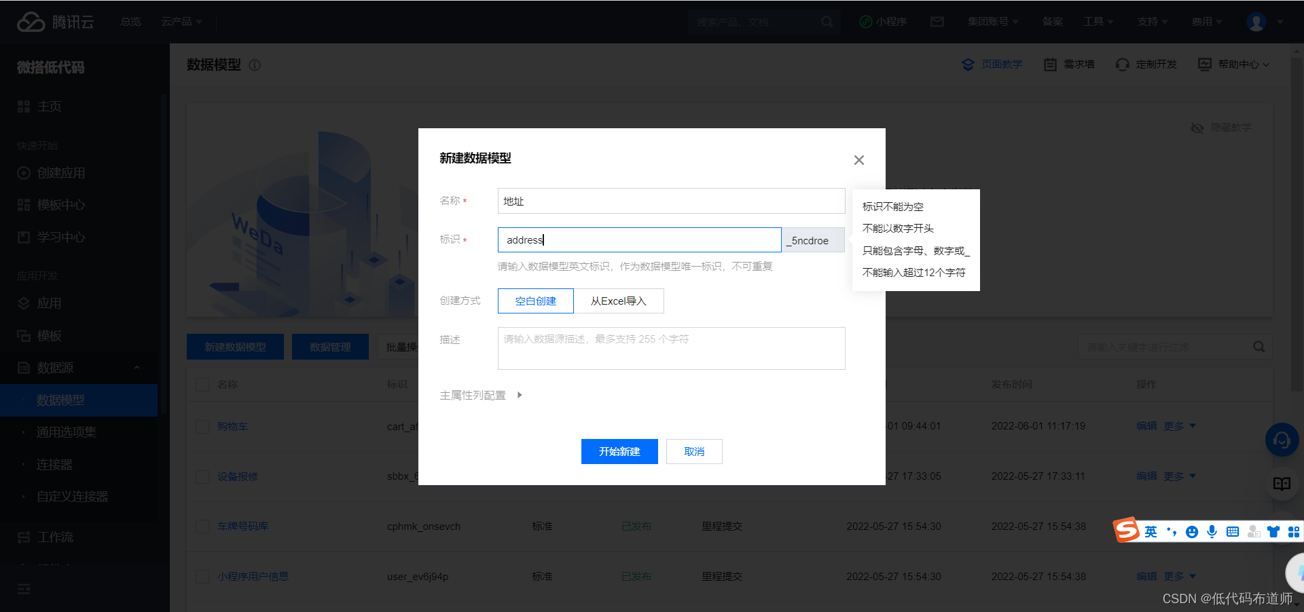Screen dimensions: 1304x612
Task: Open 集团账号 dropdown
Action: tap(993, 22)
